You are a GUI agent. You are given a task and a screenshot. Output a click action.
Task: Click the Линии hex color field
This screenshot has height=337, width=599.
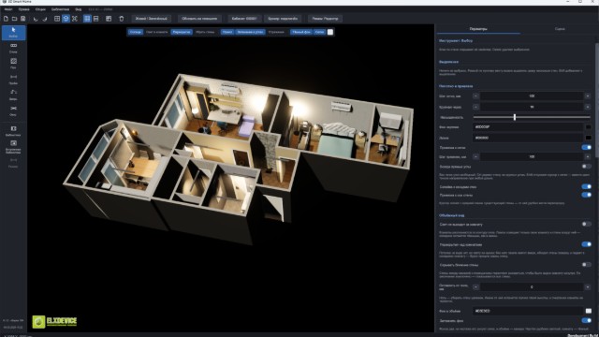tap(528, 138)
